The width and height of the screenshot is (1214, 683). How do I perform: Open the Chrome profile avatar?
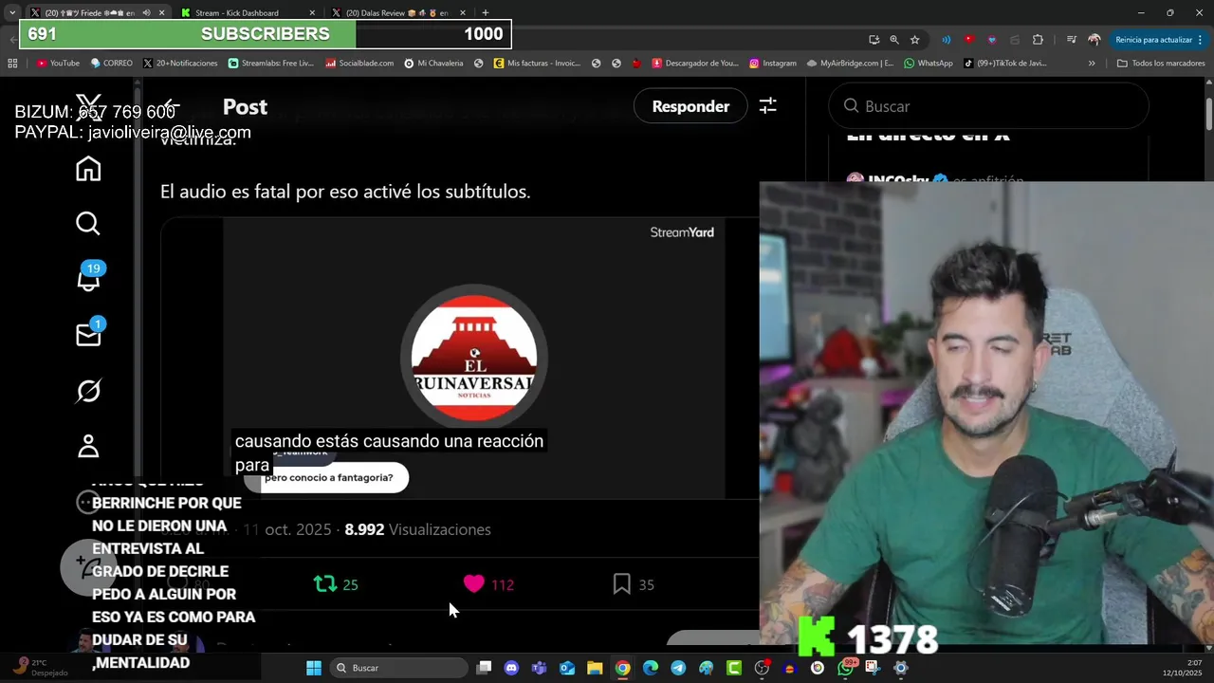1094,40
